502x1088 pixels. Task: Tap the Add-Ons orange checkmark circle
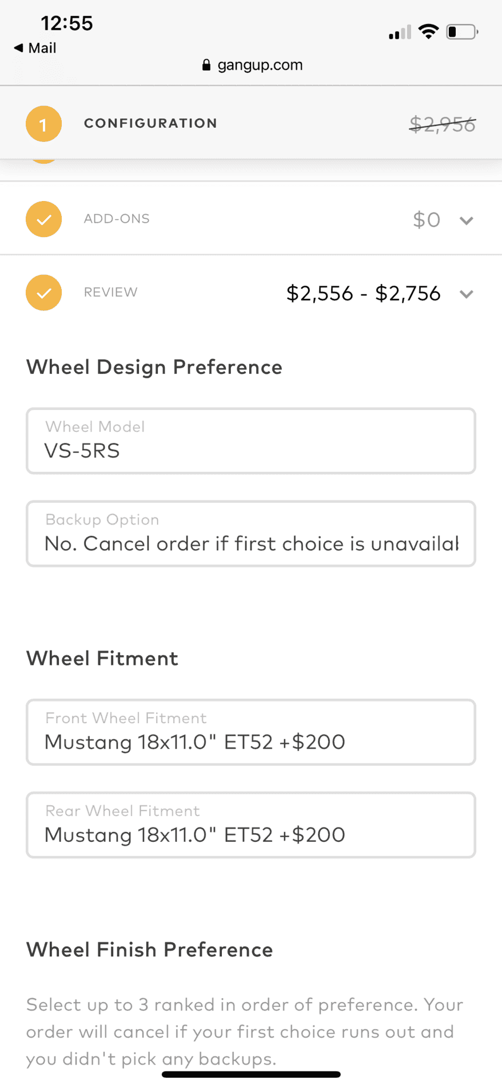click(43, 219)
